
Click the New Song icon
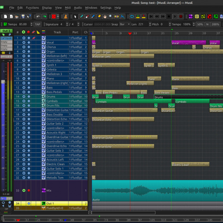coord(5,16)
